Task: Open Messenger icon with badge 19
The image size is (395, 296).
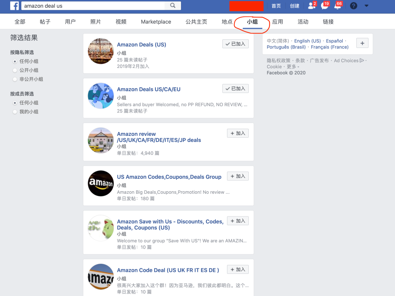Action: tap(325, 5)
